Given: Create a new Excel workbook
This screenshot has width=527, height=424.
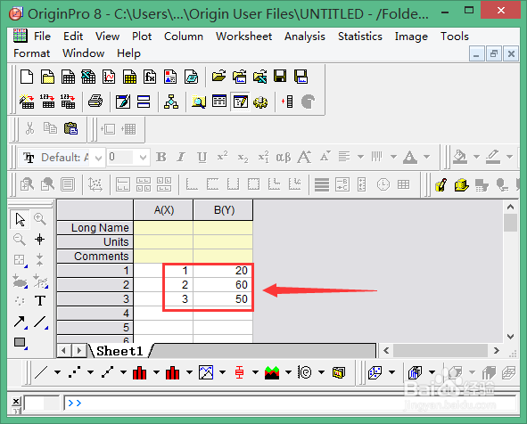Looking at the screenshot, I should point(88,77).
